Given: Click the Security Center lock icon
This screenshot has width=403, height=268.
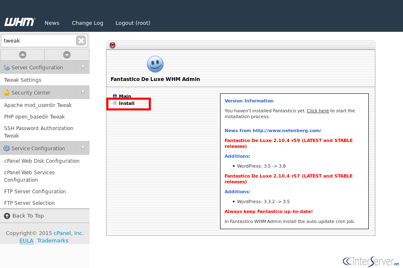Looking at the screenshot, I should point(7,92).
